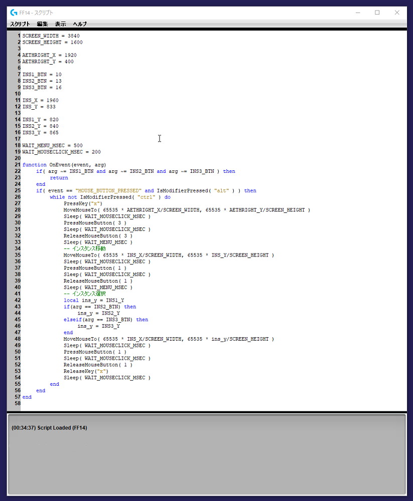
Task: Maximize the FF14 script window
Action: coord(377,13)
